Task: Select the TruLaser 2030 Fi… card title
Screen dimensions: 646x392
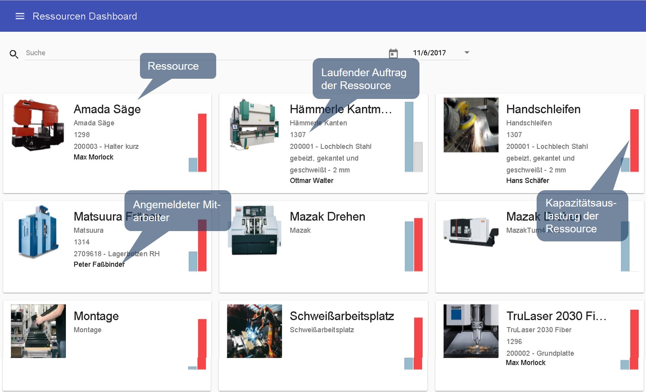Action: [x=556, y=316]
